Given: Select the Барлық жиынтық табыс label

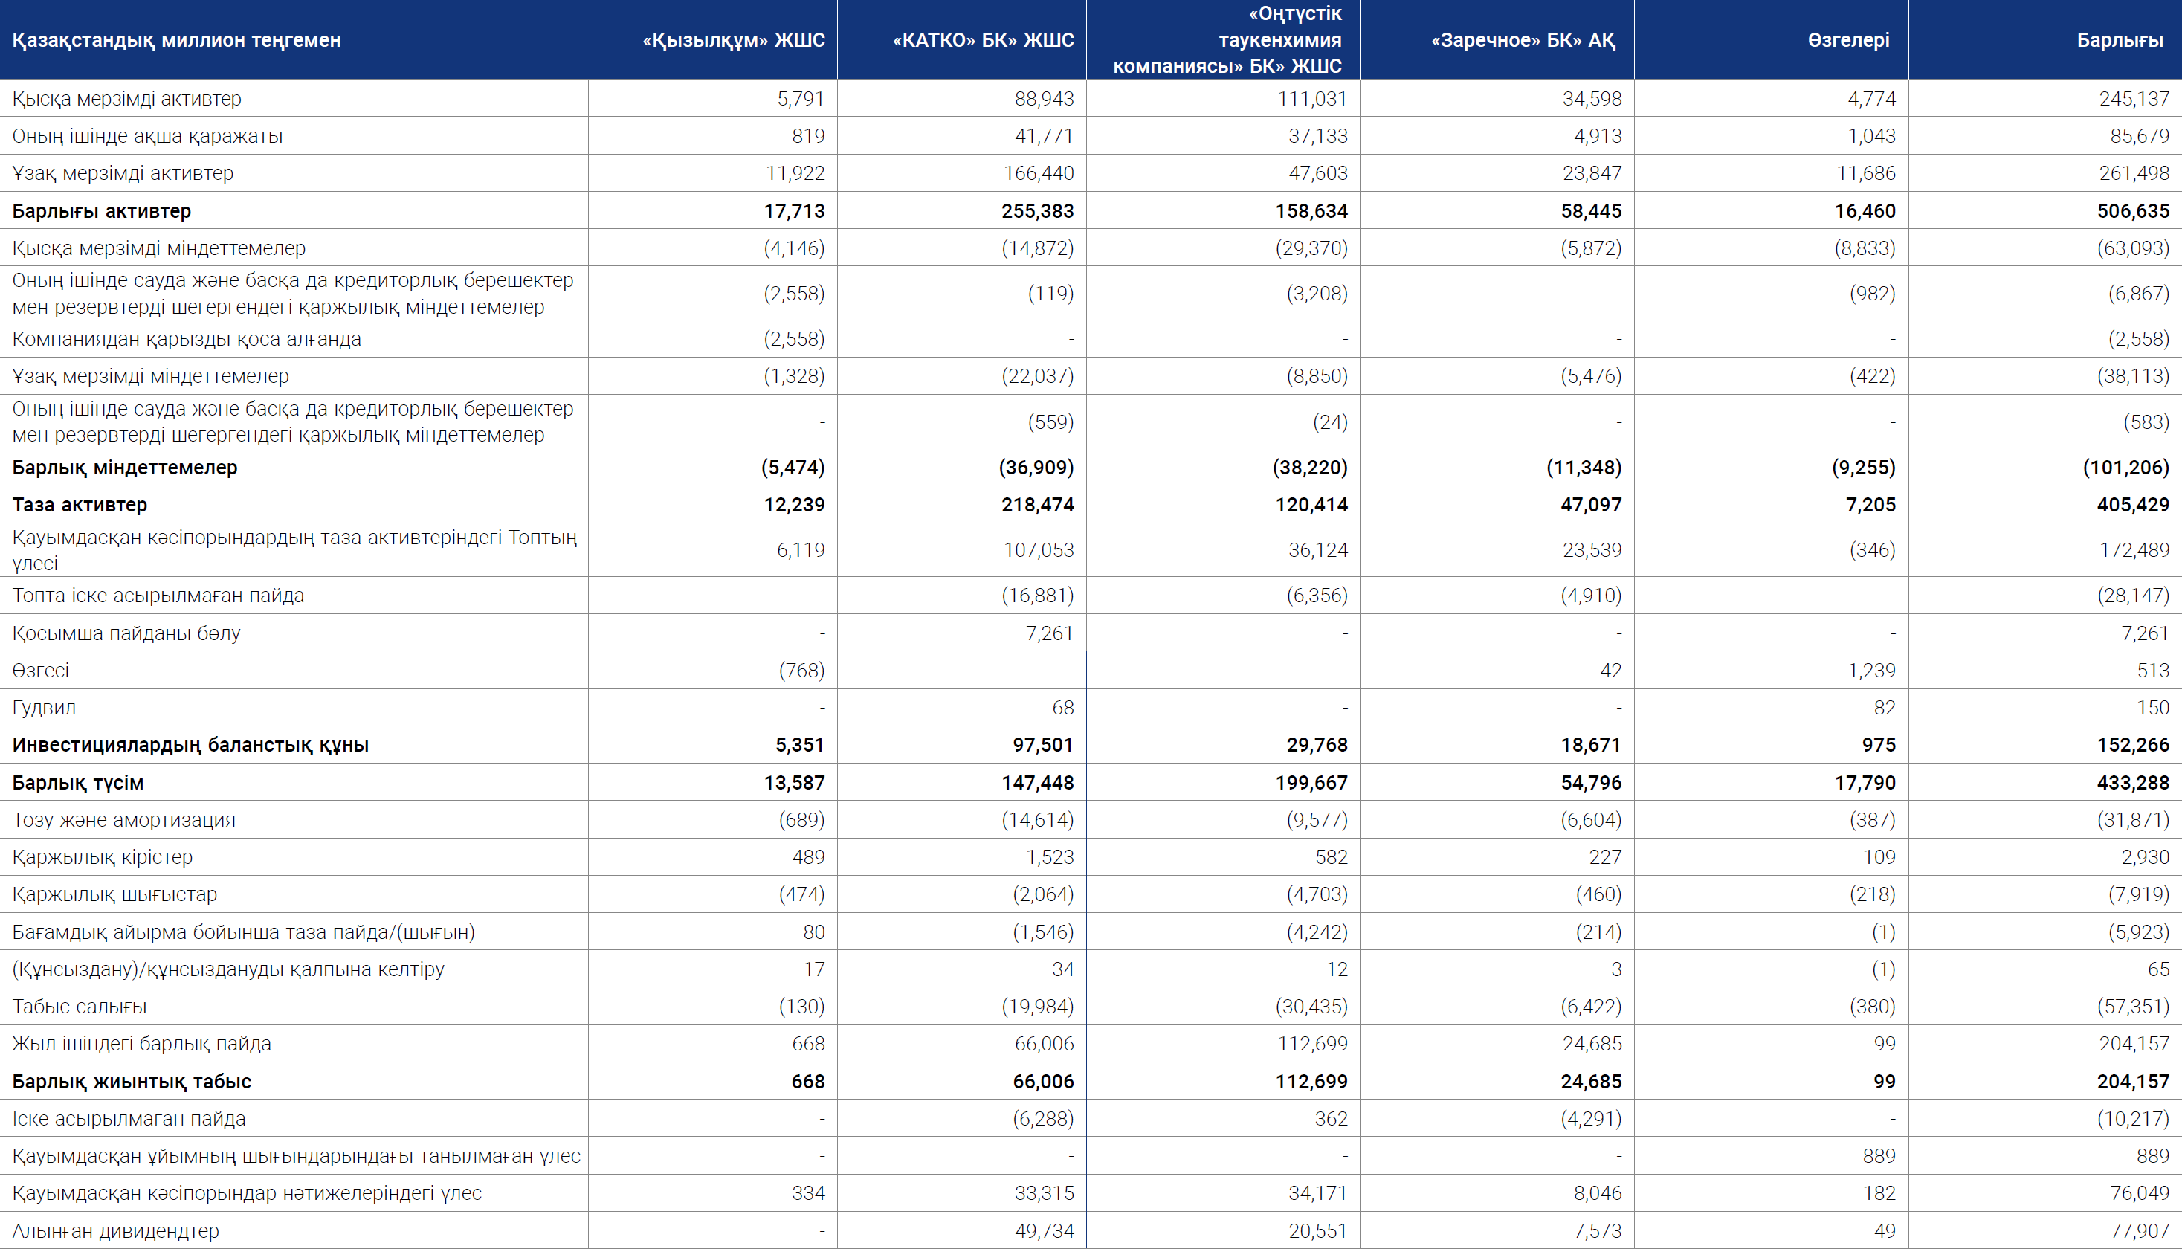Looking at the screenshot, I should [x=132, y=1082].
